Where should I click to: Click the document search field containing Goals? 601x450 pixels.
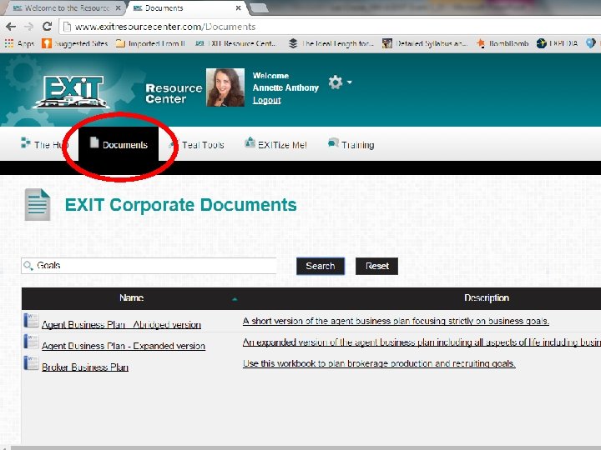149,266
